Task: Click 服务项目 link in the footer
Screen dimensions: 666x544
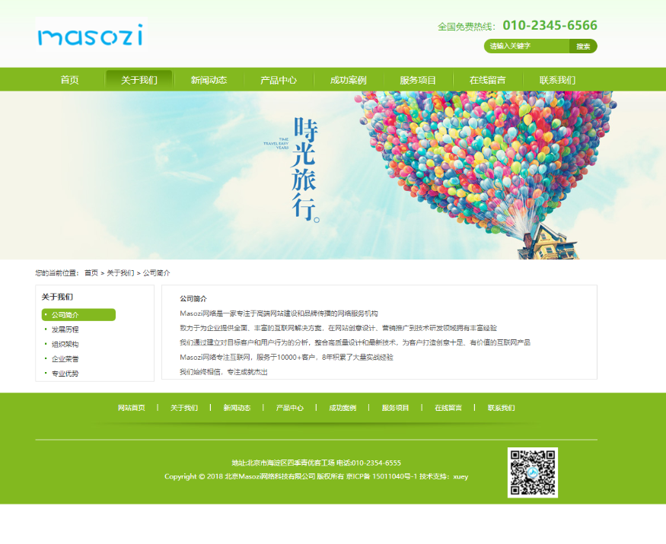Action: click(x=396, y=408)
